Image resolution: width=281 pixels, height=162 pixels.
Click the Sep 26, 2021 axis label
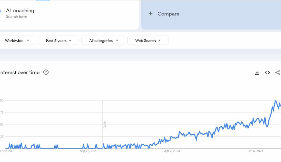click(x=89, y=151)
